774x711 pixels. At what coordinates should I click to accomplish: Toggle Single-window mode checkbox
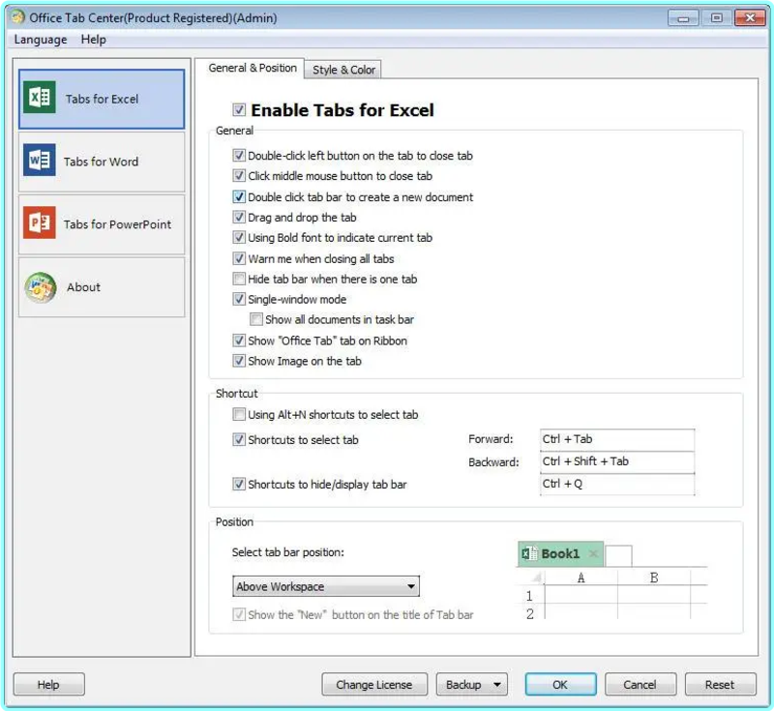point(239,299)
